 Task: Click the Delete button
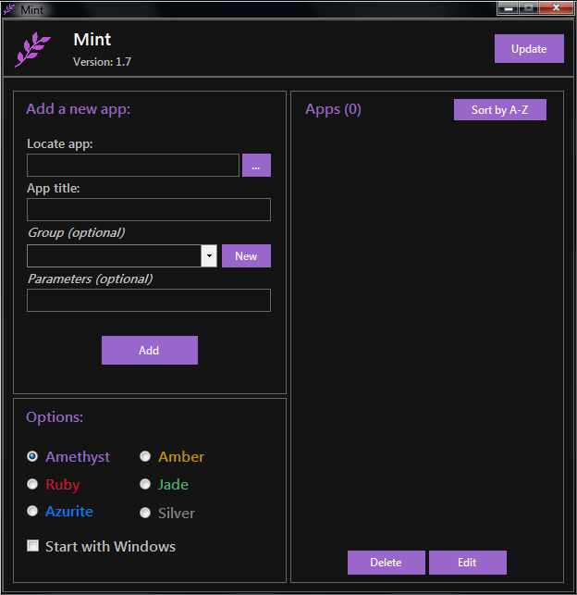tap(386, 562)
